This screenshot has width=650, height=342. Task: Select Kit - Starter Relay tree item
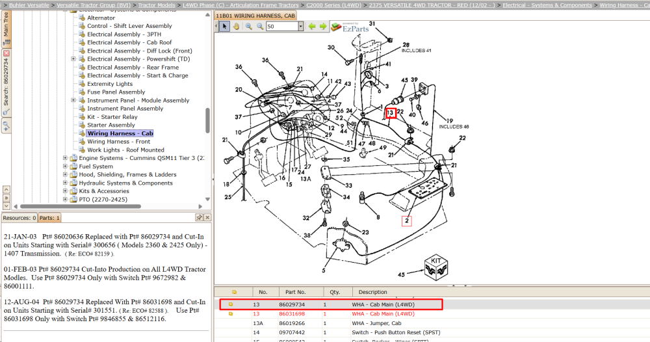point(112,117)
